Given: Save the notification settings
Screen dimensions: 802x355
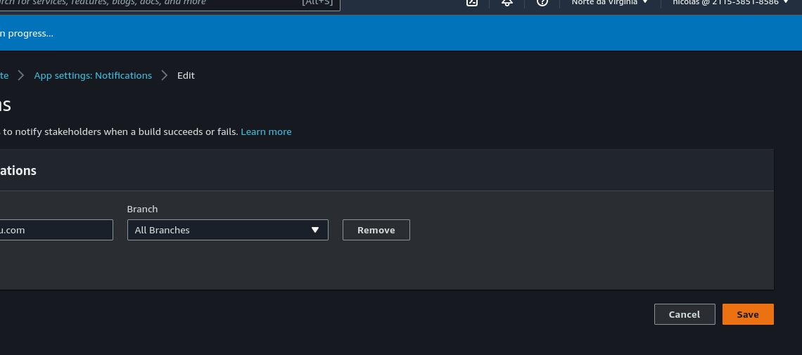Looking at the screenshot, I should point(748,314).
